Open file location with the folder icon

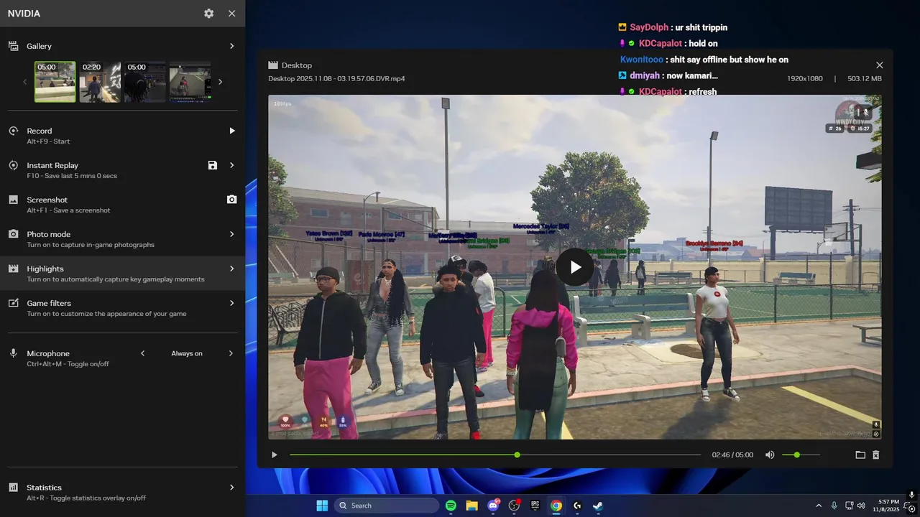point(860,455)
